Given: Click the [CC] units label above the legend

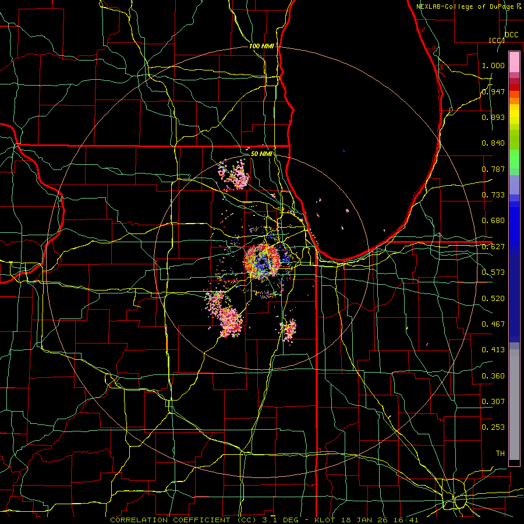Looking at the screenshot, I should click(497, 40).
